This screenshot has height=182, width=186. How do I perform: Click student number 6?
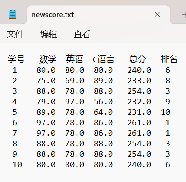pyautogui.click(x=15, y=123)
